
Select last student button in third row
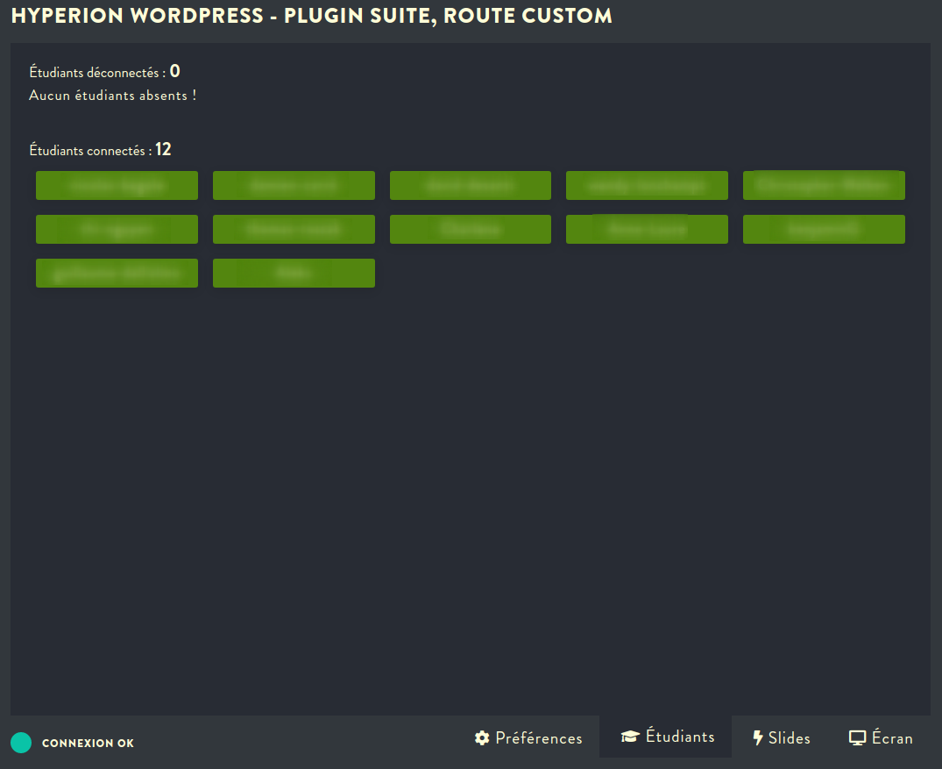[294, 273]
